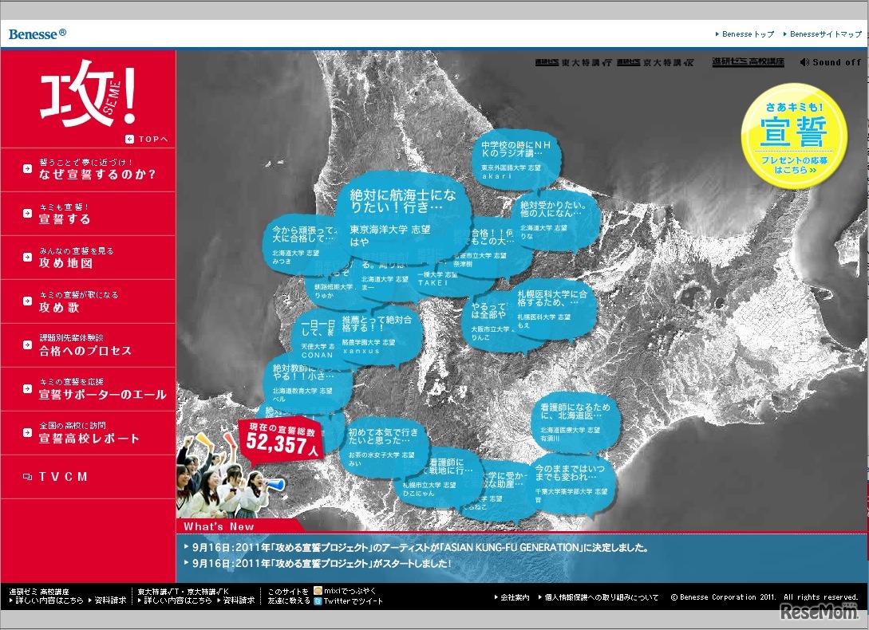Click the arrow icon beside なぜ宣誓するのか?
The width and height of the screenshot is (869, 630).
pyautogui.click(x=27, y=168)
